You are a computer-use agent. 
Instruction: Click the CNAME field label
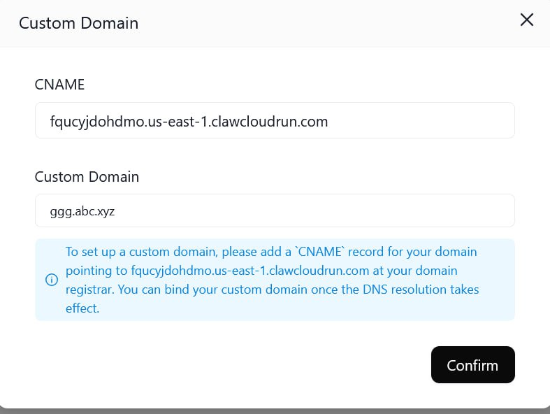(x=59, y=85)
